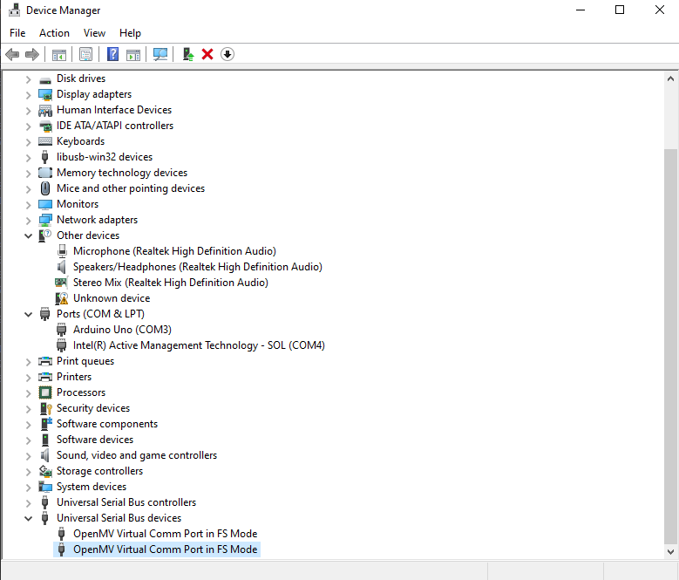The width and height of the screenshot is (679, 580).
Task: Select Microphone (Realtek High Definition Audio)
Action: pos(174,251)
